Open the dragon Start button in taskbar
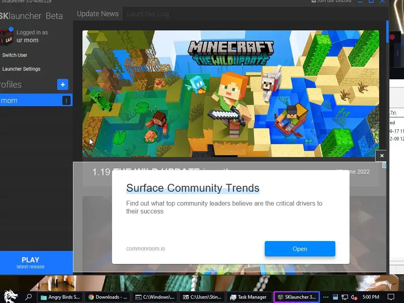Image resolution: width=404 pixels, height=303 pixels. [x=10, y=296]
